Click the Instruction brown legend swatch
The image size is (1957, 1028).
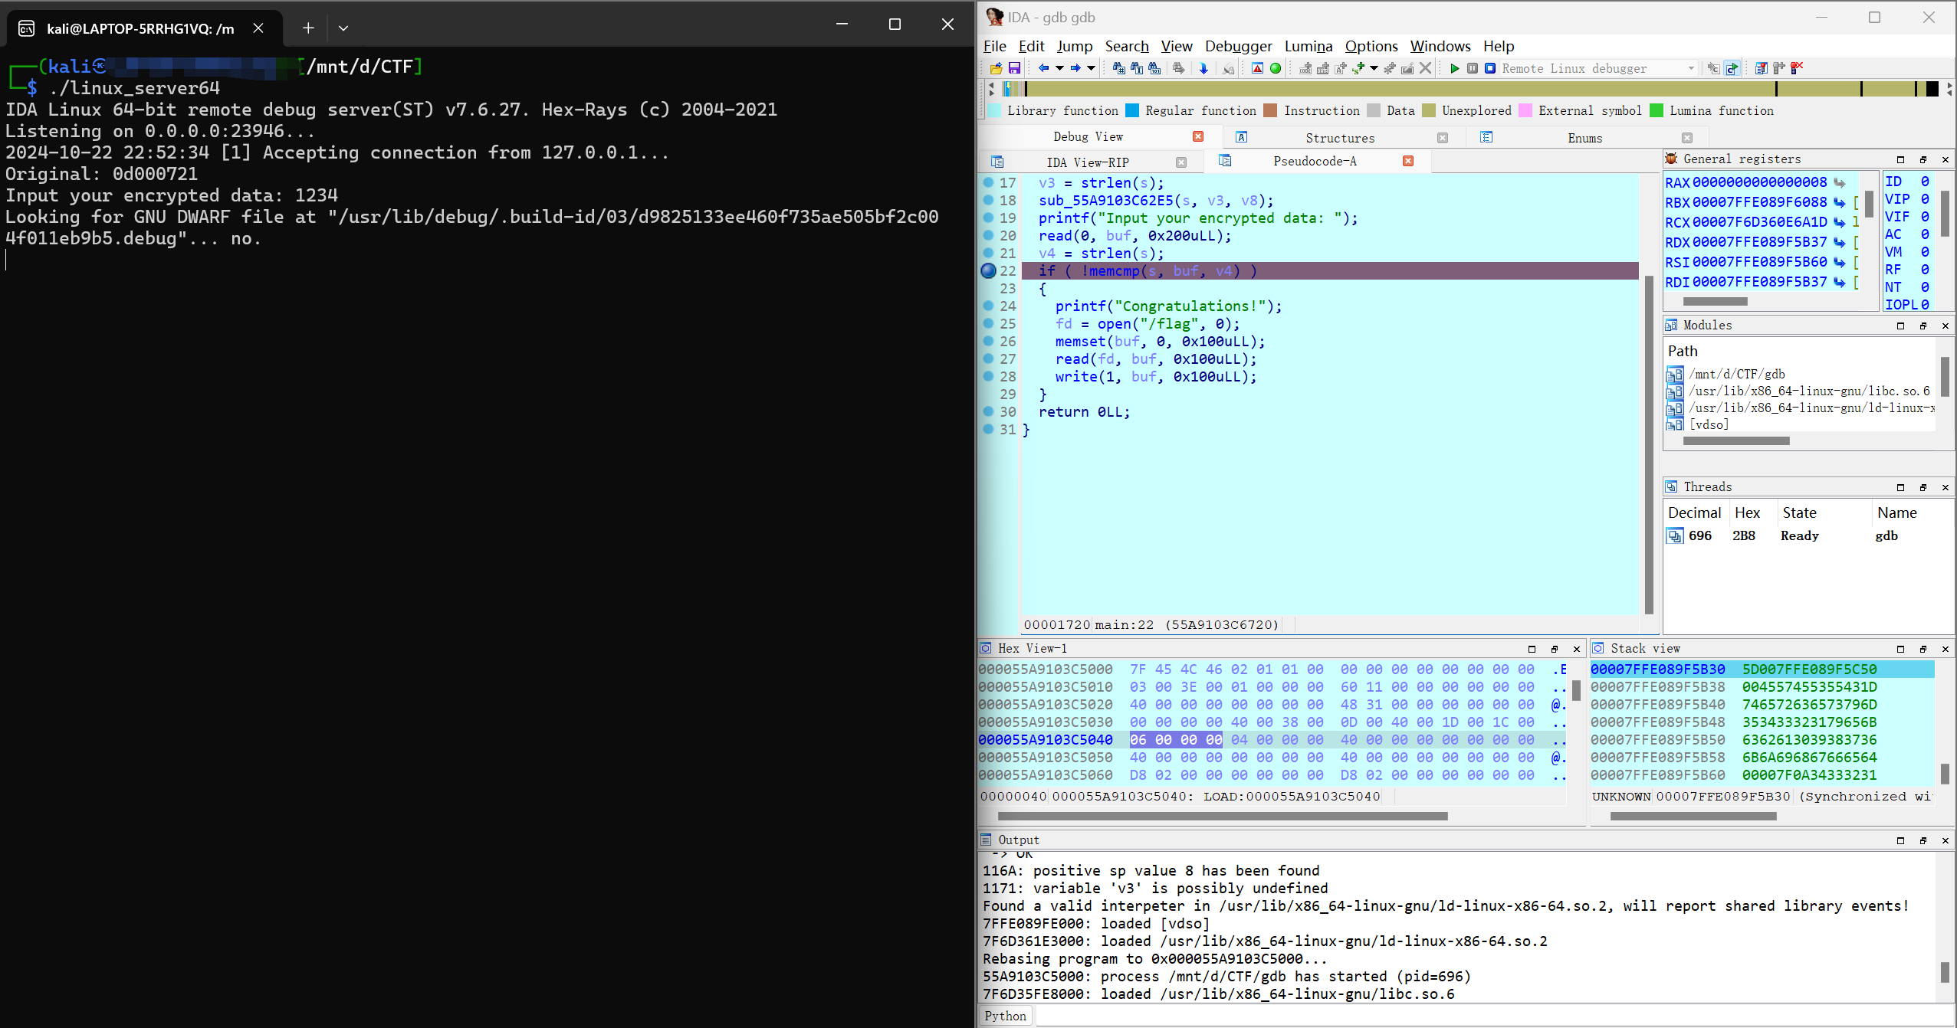(x=1270, y=110)
